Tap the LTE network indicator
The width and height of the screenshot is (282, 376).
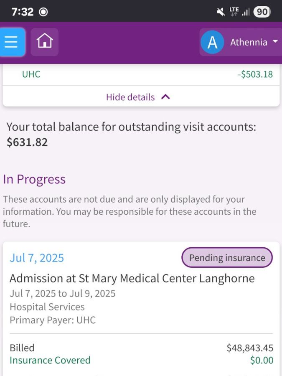click(x=234, y=12)
